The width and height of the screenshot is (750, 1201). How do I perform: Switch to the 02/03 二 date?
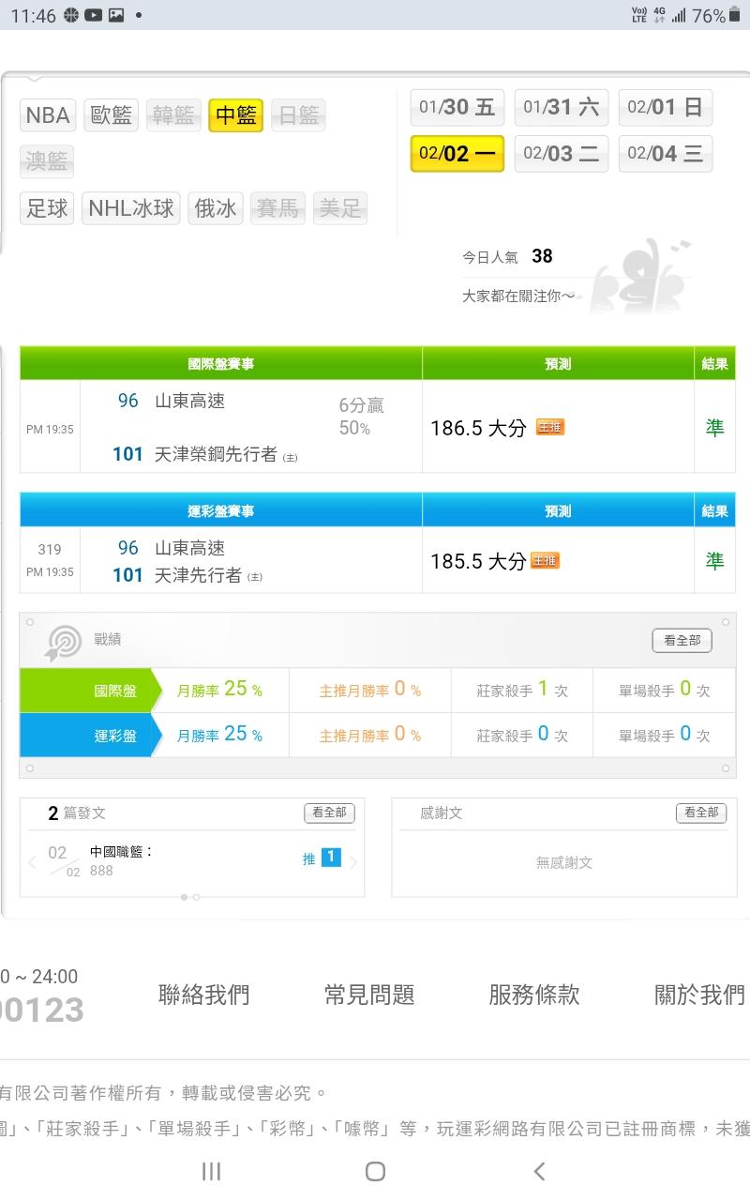tap(561, 154)
